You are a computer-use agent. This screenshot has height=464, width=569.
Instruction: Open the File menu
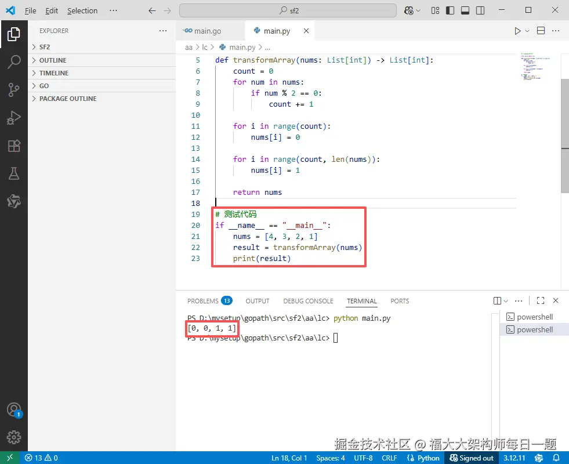pos(31,10)
